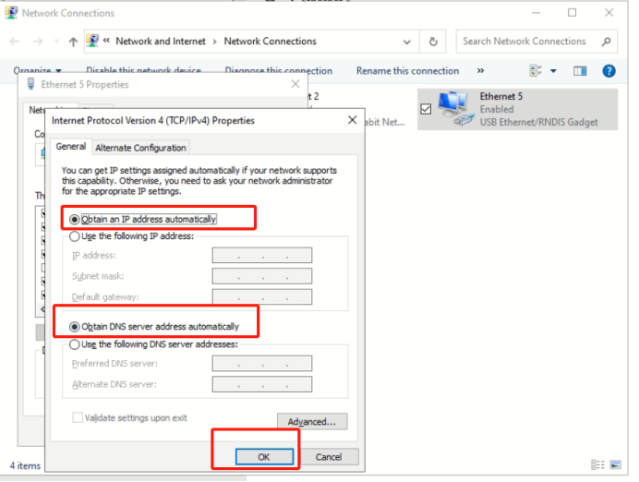
Task: Click the Ethernet 5 adapter icon
Action: pos(455,109)
